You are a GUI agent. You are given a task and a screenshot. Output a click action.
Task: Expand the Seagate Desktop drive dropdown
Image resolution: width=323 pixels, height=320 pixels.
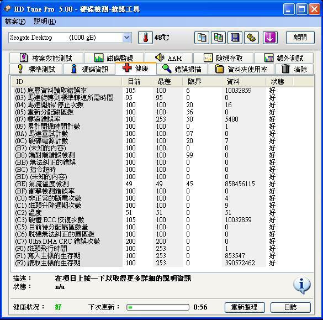pos(126,38)
